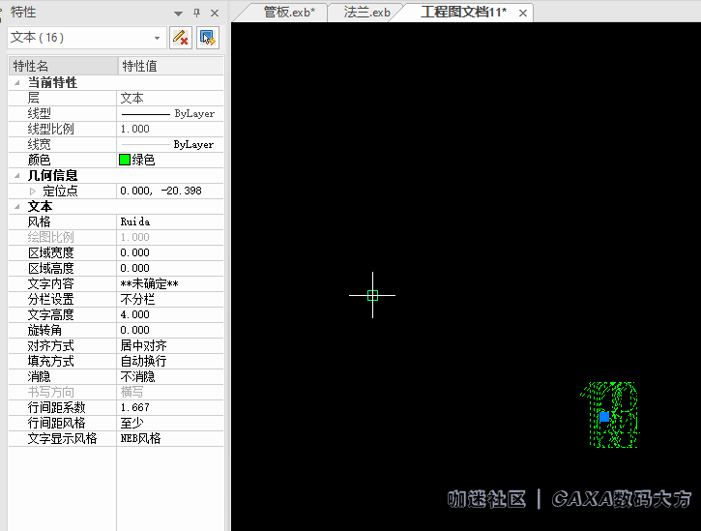Click the quick select filter icon
This screenshot has width=701, height=531.
pos(180,38)
